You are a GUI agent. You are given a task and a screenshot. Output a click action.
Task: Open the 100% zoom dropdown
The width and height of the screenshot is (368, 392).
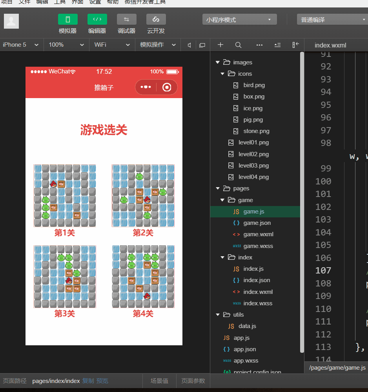coord(66,45)
